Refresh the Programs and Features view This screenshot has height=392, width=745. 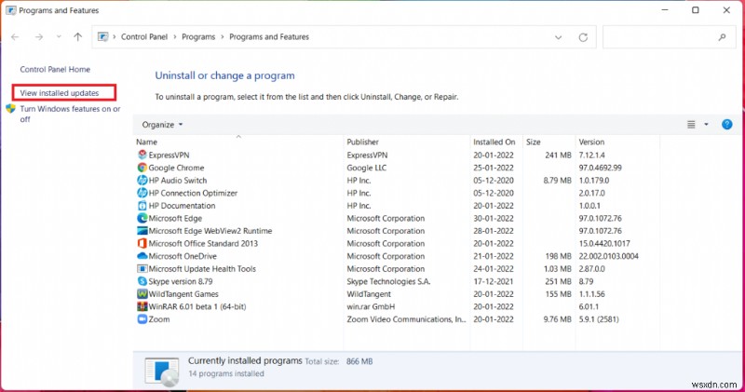coord(583,37)
